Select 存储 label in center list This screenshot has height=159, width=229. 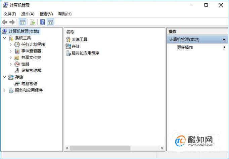[x=76, y=46]
